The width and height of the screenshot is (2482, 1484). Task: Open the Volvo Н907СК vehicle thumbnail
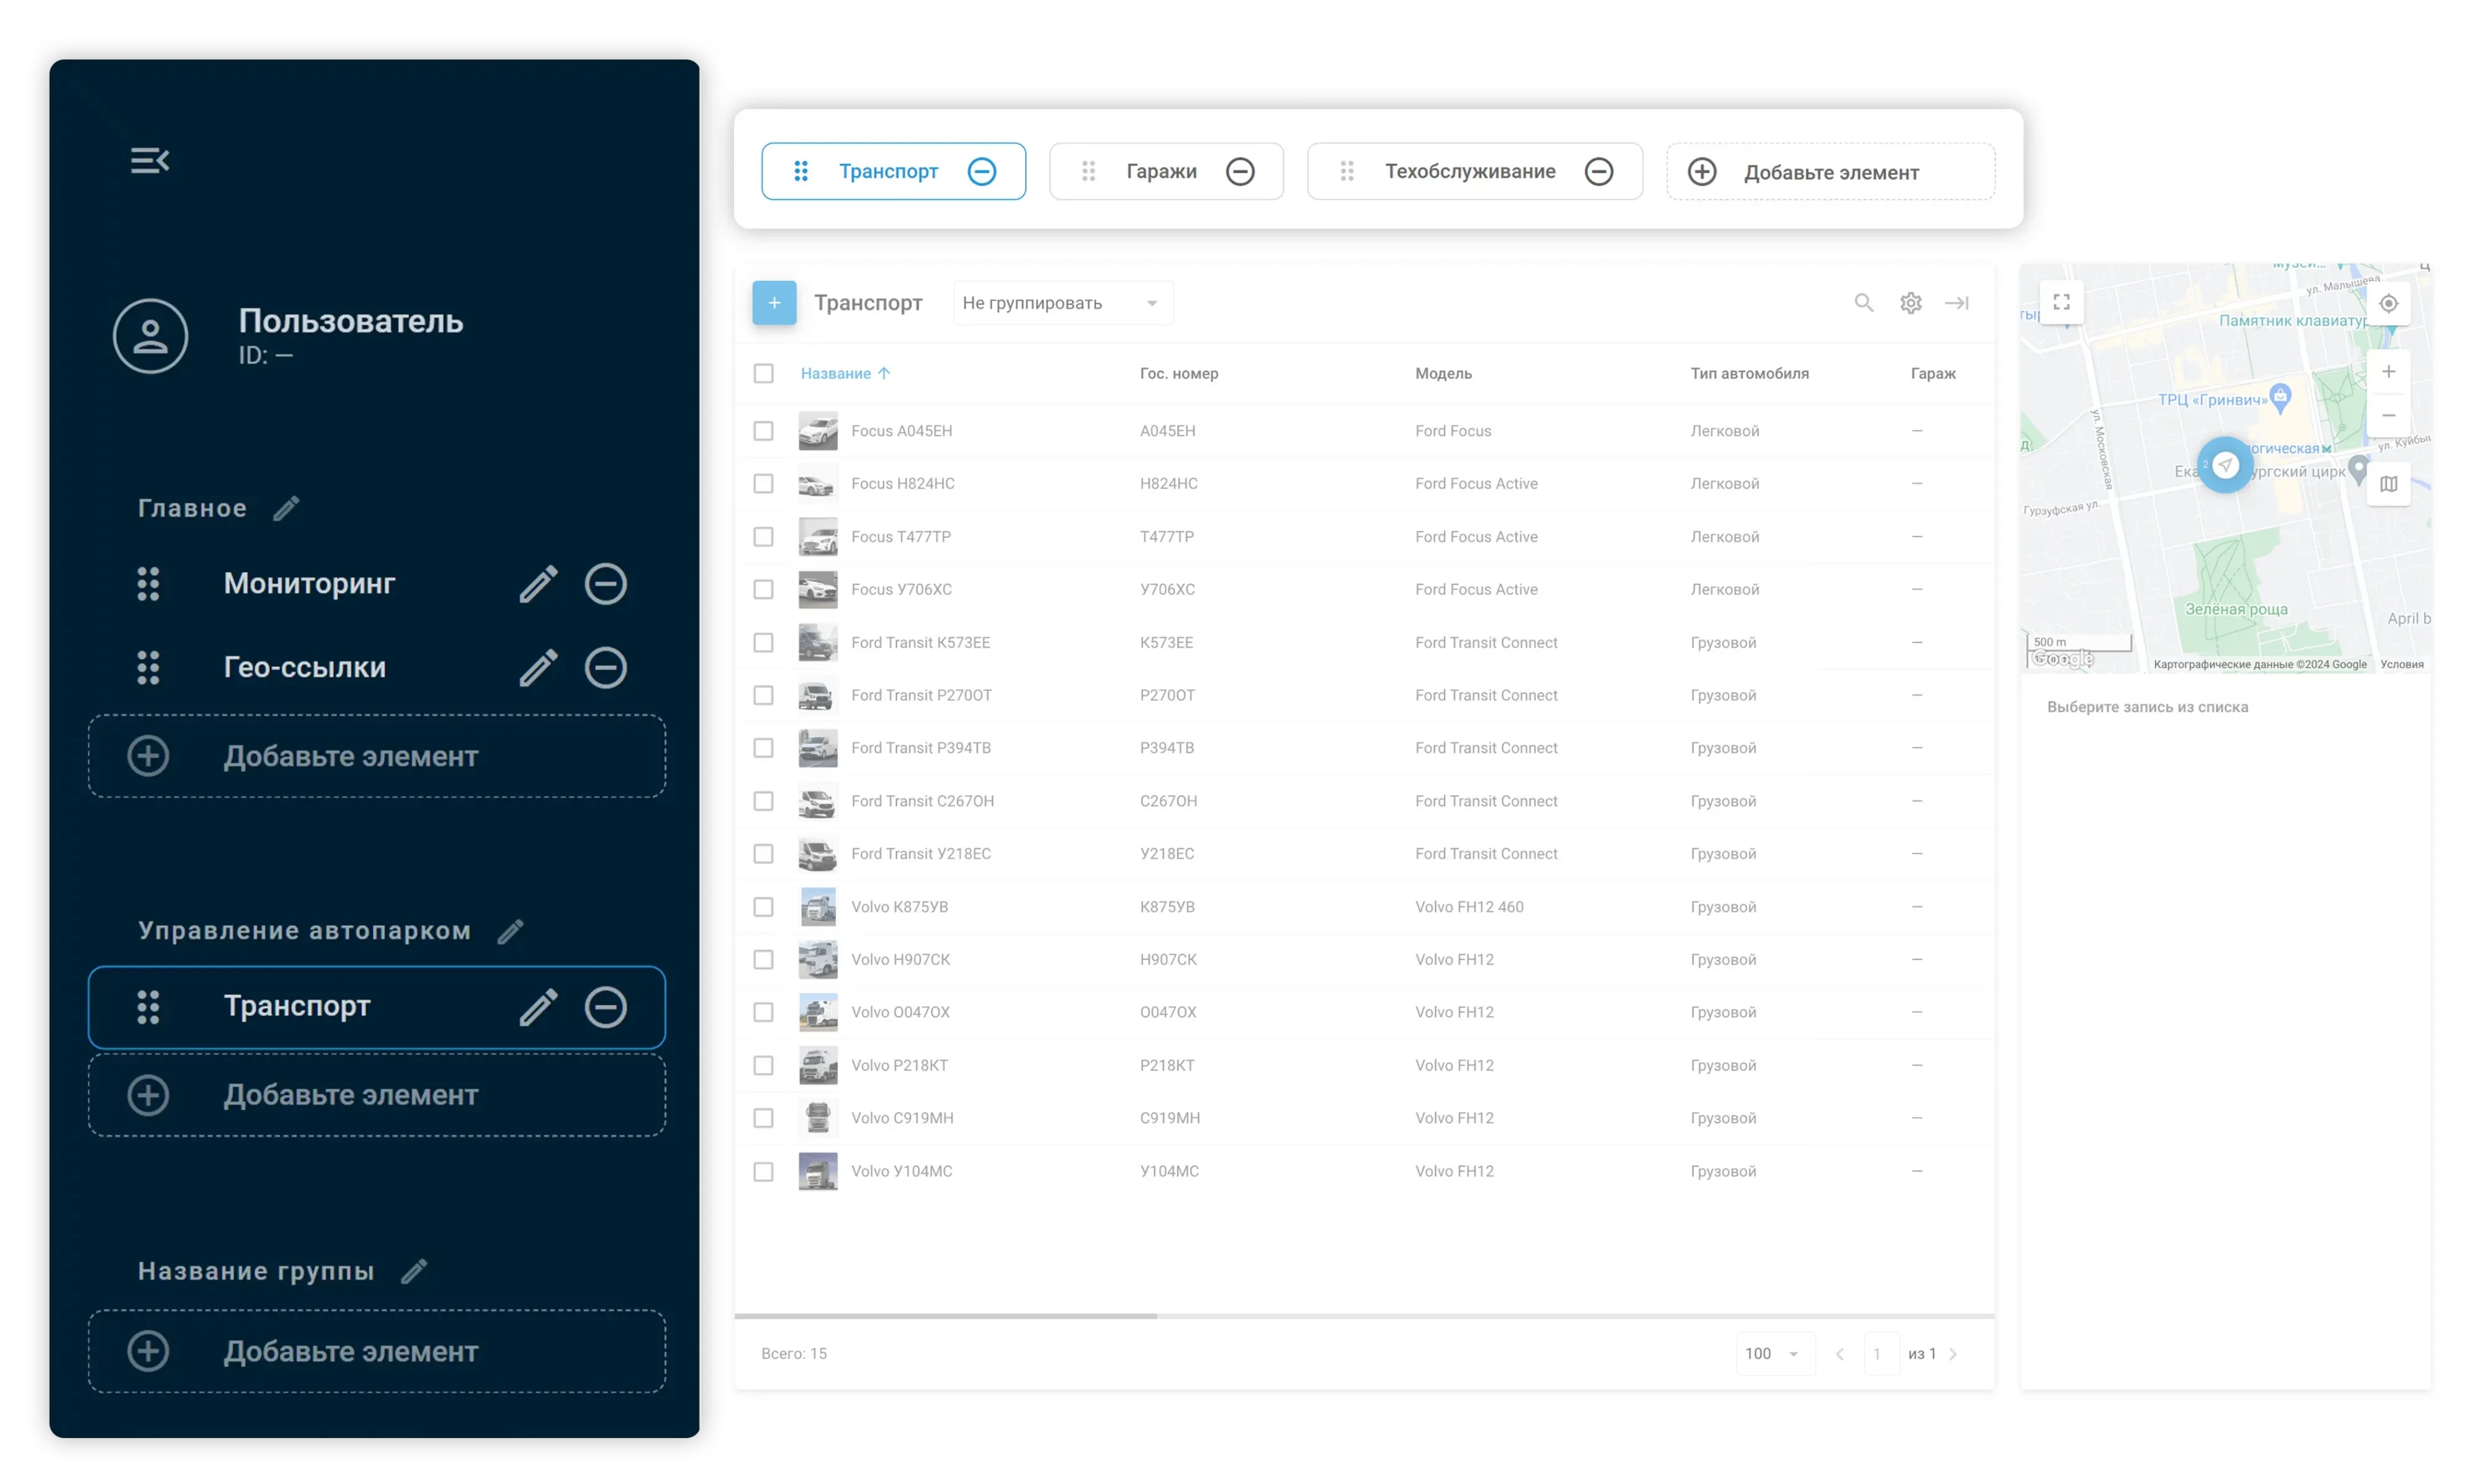pyautogui.click(x=818, y=960)
